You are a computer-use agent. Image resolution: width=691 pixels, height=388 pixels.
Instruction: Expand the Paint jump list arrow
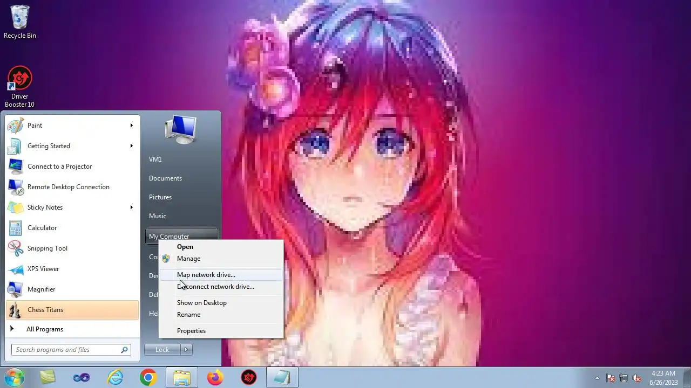click(131, 126)
